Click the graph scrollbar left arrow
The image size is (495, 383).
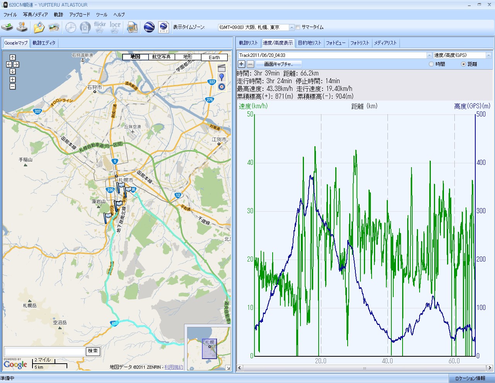(240, 368)
